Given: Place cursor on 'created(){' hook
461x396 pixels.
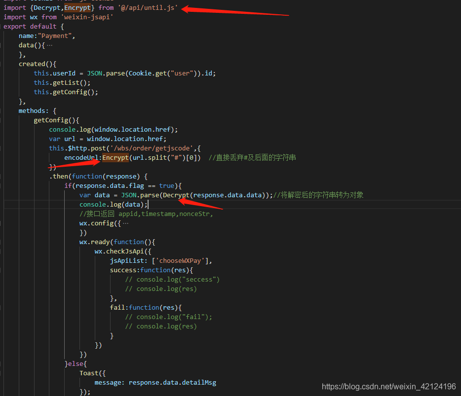Looking at the screenshot, I should tap(38, 64).
